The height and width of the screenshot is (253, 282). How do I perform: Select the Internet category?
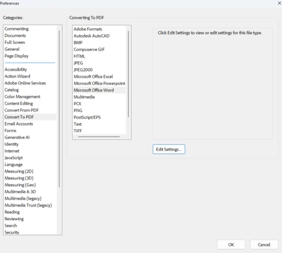(12, 151)
